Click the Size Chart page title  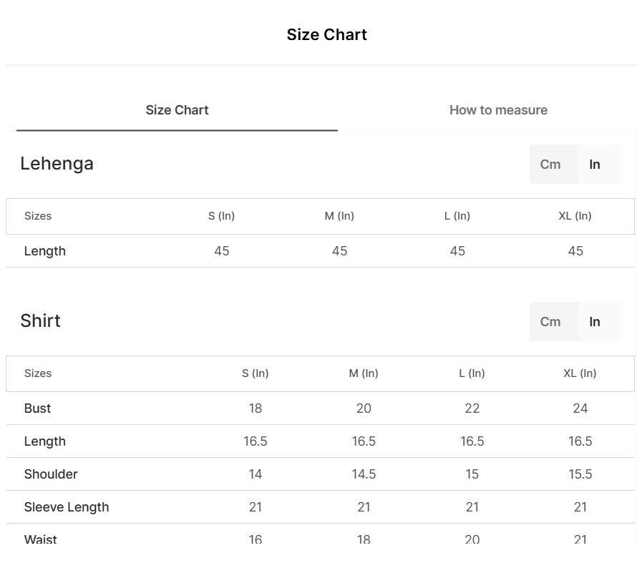[326, 34]
